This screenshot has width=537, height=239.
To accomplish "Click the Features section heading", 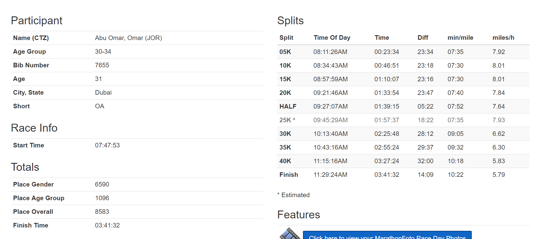I will tap(298, 215).
